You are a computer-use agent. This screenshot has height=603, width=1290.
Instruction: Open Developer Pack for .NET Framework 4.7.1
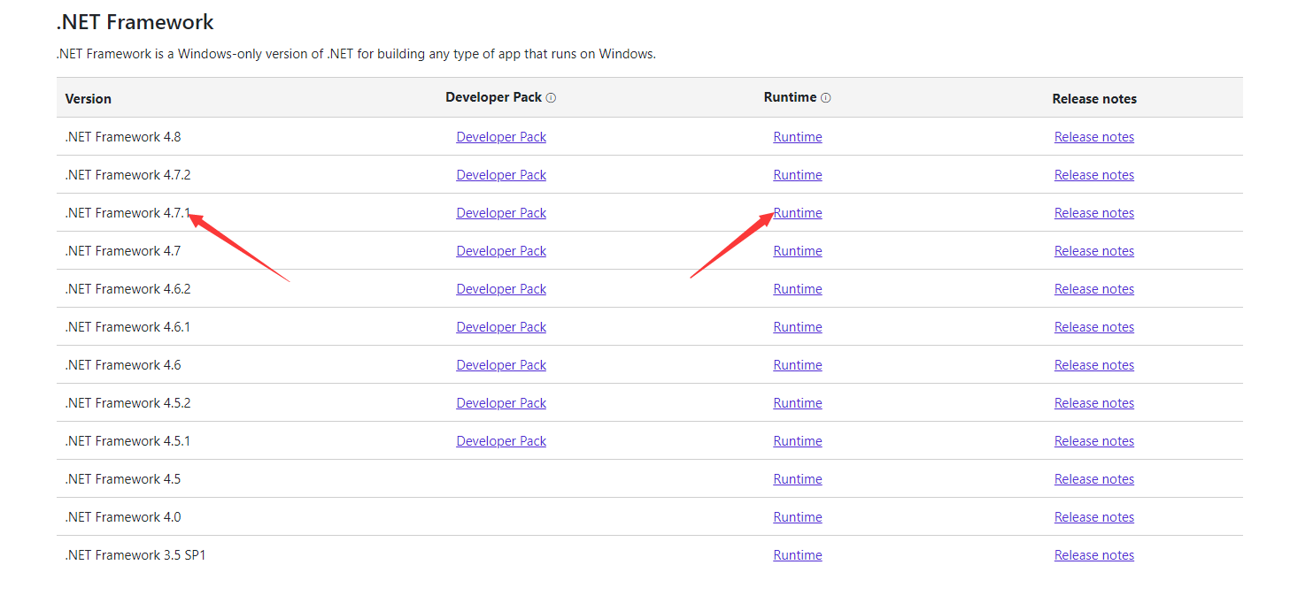coord(501,213)
